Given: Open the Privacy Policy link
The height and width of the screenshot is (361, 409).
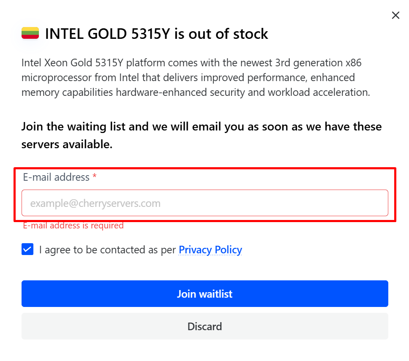Looking at the screenshot, I should 210,250.
